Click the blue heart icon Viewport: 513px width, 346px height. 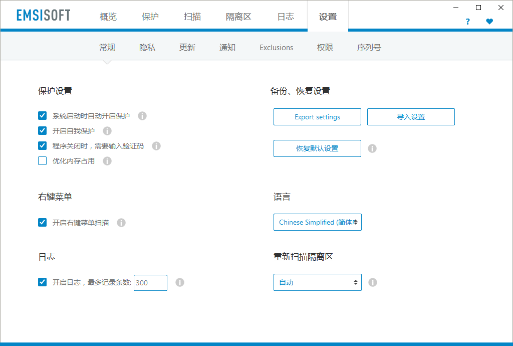pyautogui.click(x=489, y=22)
